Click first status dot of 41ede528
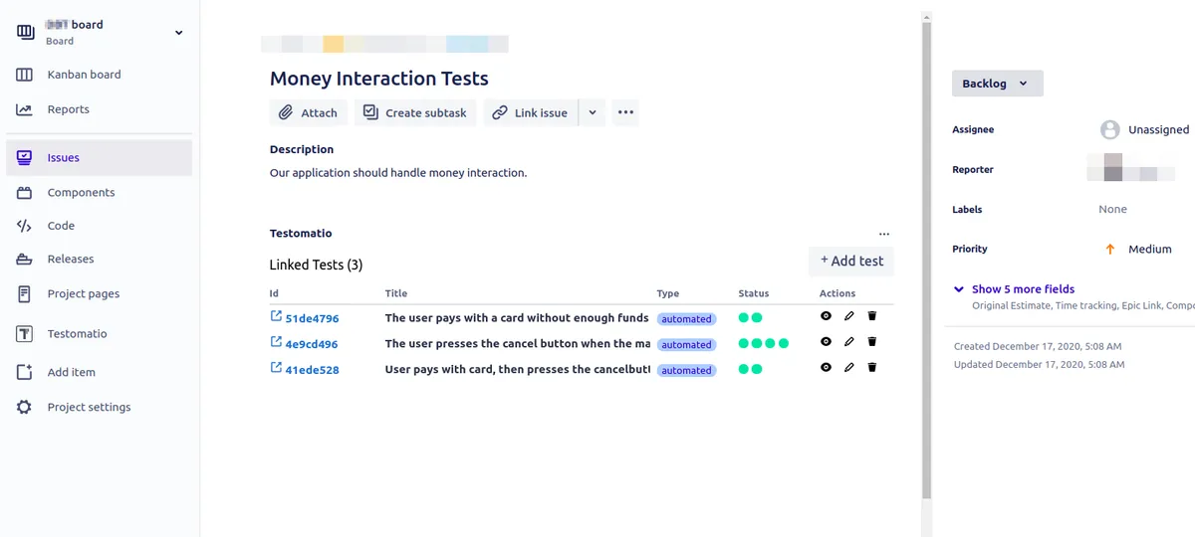 point(744,369)
